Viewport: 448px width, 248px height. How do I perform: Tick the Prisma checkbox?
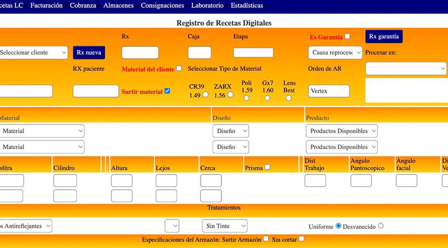[x=267, y=167]
